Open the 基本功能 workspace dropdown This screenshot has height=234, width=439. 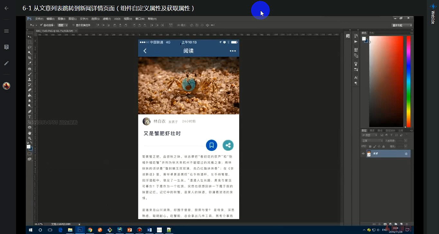point(402,25)
